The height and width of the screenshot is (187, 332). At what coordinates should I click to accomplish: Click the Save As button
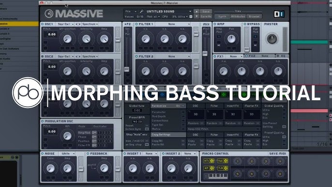(206, 16)
